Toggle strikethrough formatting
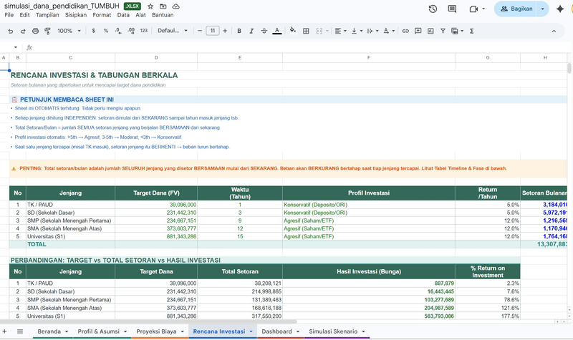 tap(264, 31)
